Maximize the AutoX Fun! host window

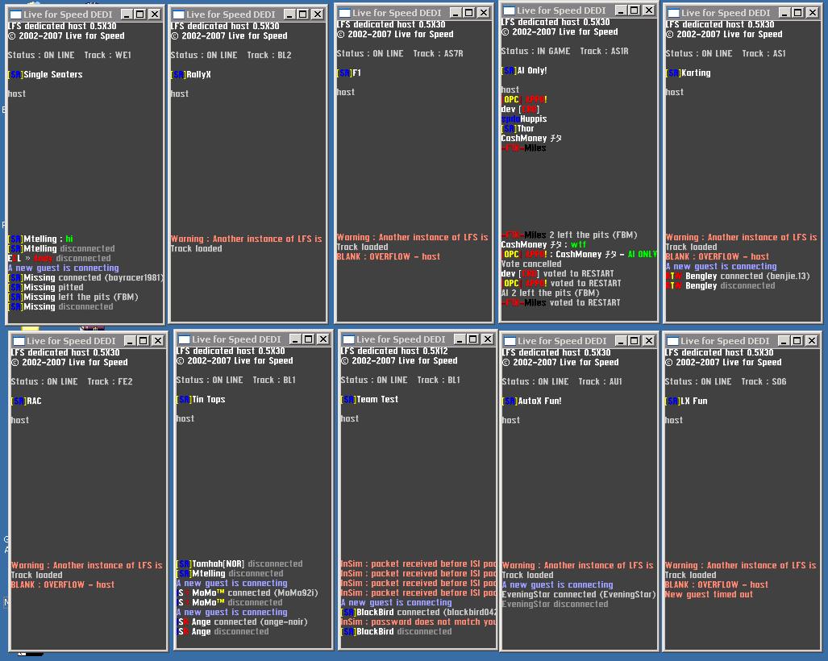635,341
